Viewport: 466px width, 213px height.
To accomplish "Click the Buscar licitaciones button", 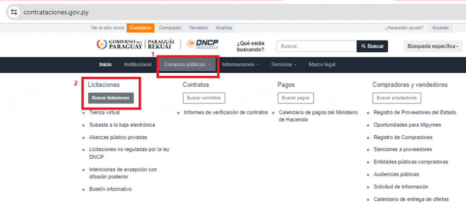I will (x=111, y=98).
